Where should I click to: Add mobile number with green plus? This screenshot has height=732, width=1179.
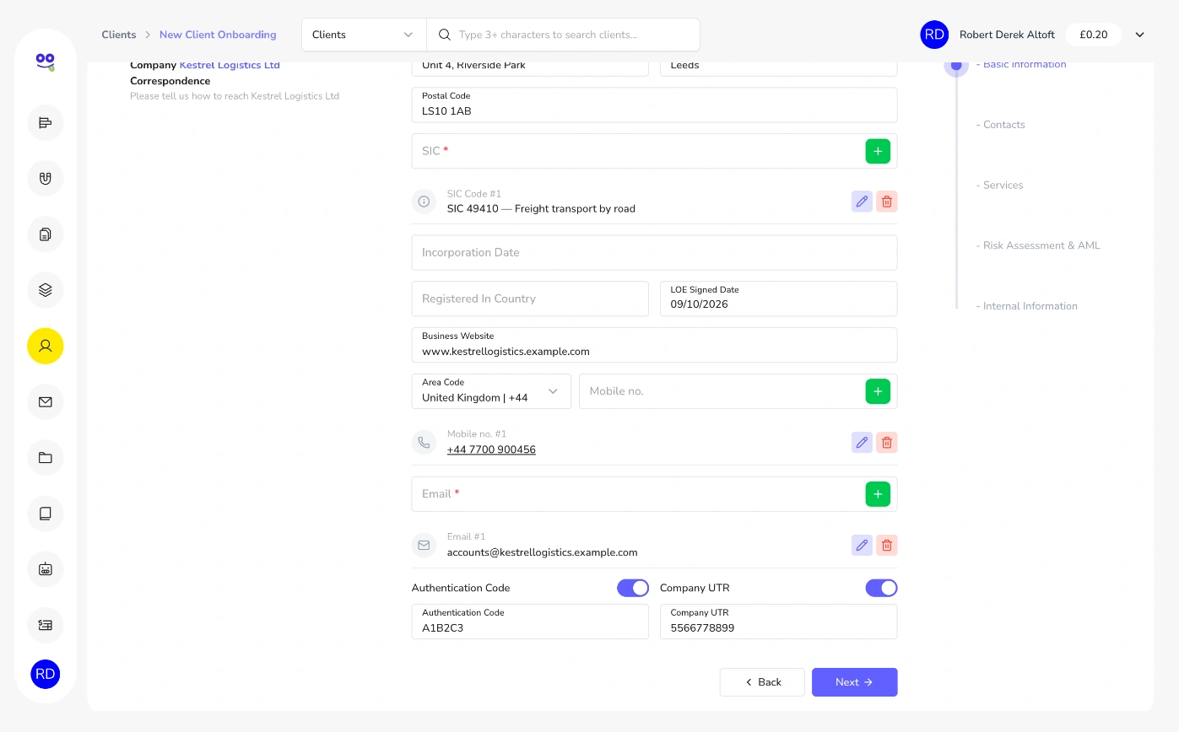click(x=878, y=391)
